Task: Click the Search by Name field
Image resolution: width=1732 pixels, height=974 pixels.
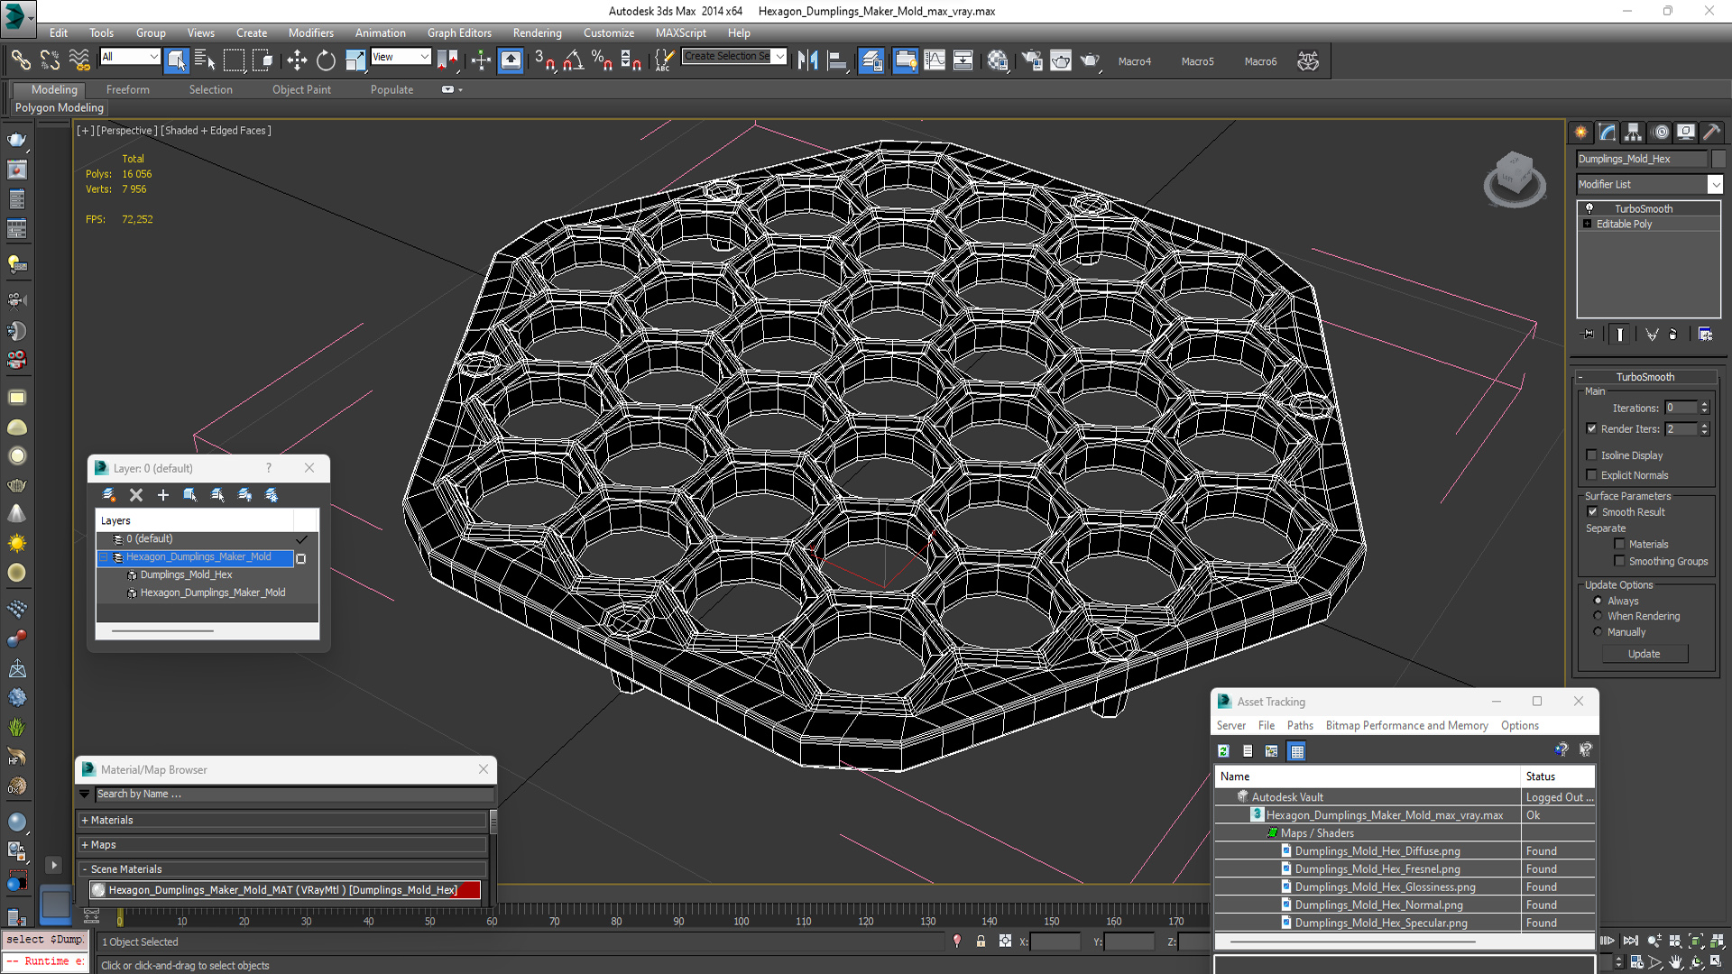Action: pyautogui.click(x=294, y=795)
